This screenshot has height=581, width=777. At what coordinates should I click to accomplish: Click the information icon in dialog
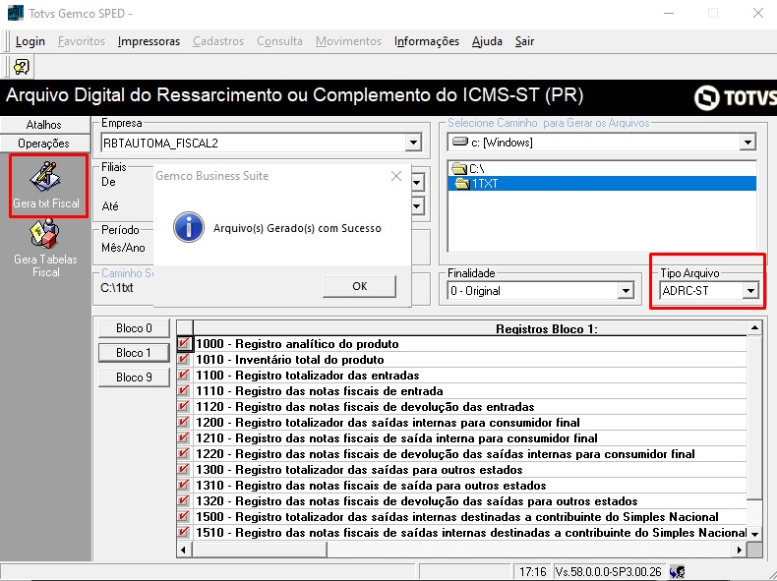click(x=189, y=227)
